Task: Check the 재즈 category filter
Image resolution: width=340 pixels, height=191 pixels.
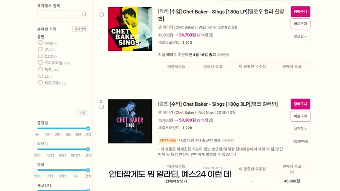Action: coord(40,69)
